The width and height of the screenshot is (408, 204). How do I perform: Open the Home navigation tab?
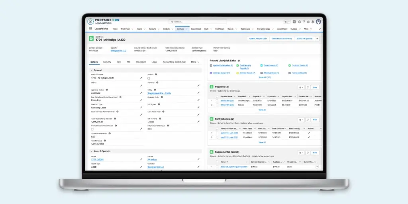pos(115,29)
